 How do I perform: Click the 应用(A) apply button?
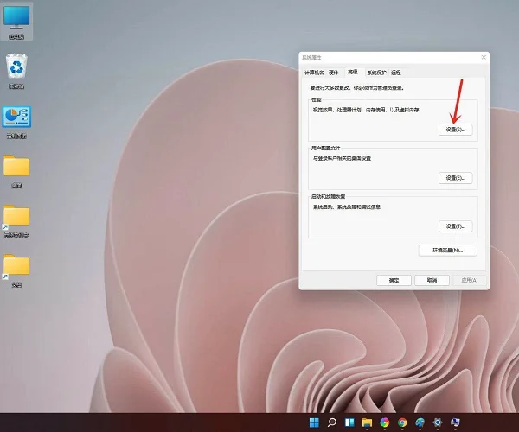click(470, 280)
